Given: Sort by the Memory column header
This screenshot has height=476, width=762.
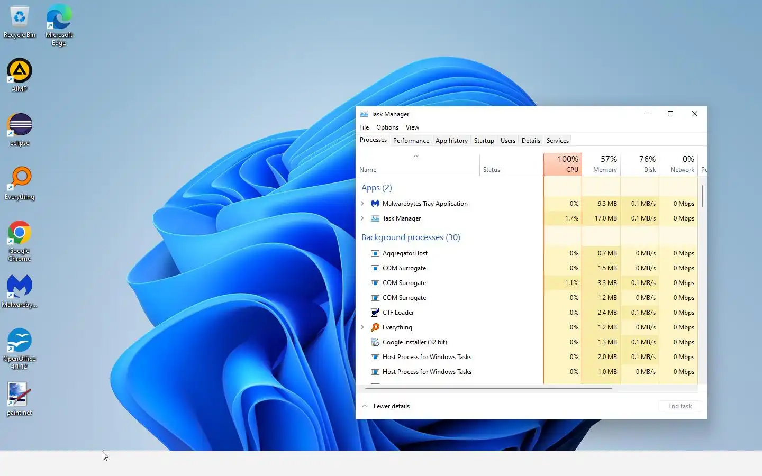Looking at the screenshot, I should click(x=601, y=164).
